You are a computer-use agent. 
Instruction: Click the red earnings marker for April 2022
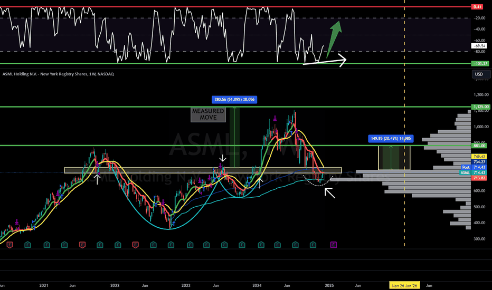click(x=135, y=245)
